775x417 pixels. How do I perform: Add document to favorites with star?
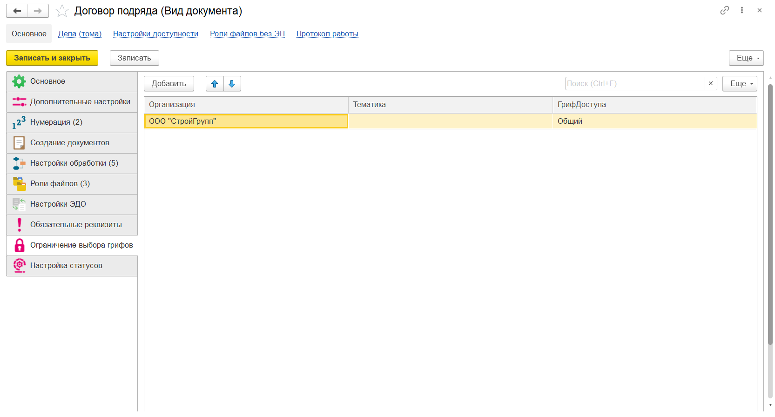coord(62,11)
